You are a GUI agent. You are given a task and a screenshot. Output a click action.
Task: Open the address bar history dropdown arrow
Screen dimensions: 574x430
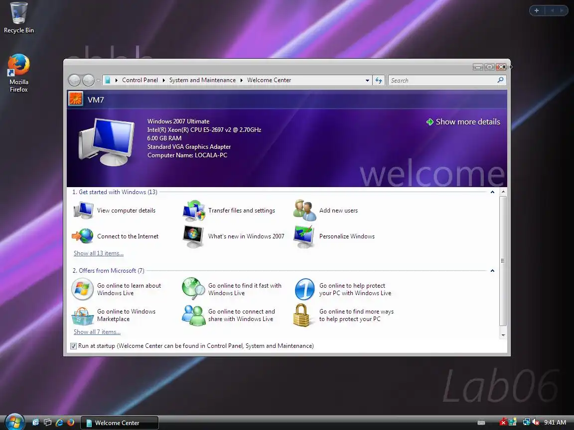(x=367, y=81)
